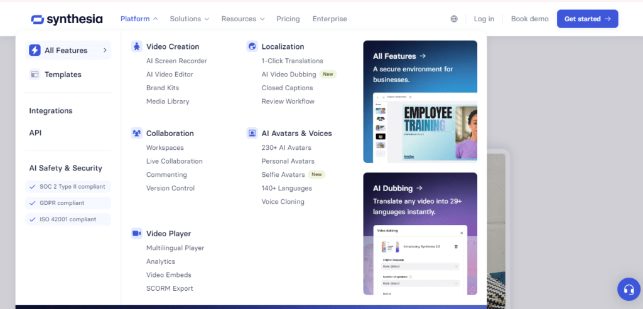The width and height of the screenshot is (643, 309).
Task: Click SOC 2 Type II compliant badge
Action: pyautogui.click(x=68, y=187)
